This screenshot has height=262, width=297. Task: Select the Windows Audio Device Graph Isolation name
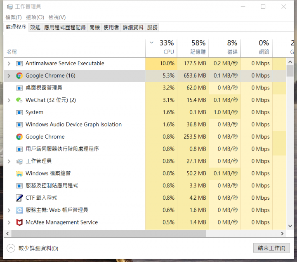(73, 125)
